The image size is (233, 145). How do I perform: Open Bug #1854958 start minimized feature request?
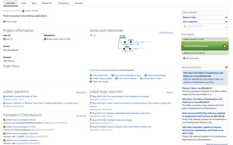pyautogui.click(x=122, y=127)
